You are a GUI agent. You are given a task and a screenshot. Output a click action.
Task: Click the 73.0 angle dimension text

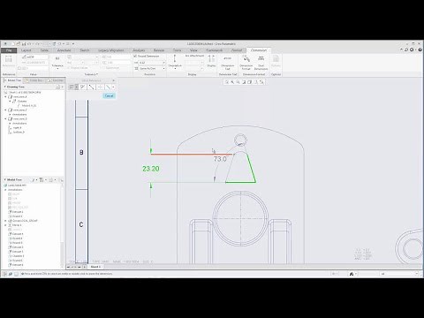[220, 159]
